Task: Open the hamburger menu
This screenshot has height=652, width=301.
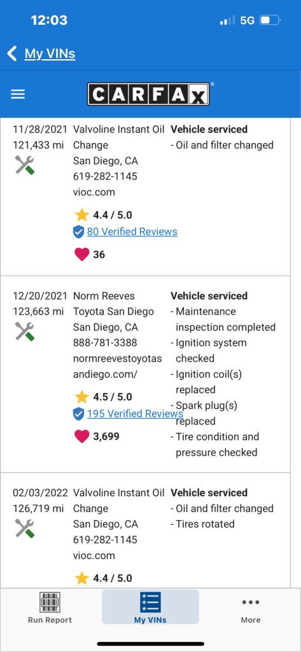Action: pyautogui.click(x=18, y=94)
